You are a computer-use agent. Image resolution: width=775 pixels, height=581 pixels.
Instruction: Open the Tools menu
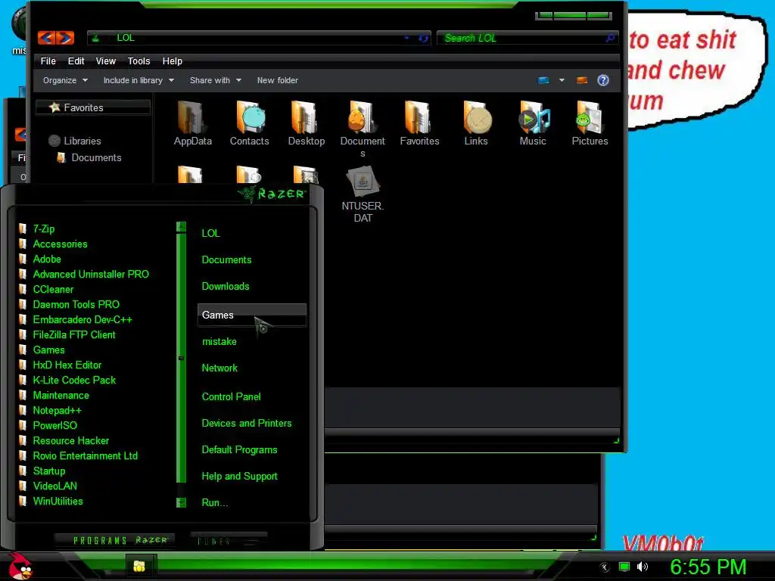pos(139,61)
